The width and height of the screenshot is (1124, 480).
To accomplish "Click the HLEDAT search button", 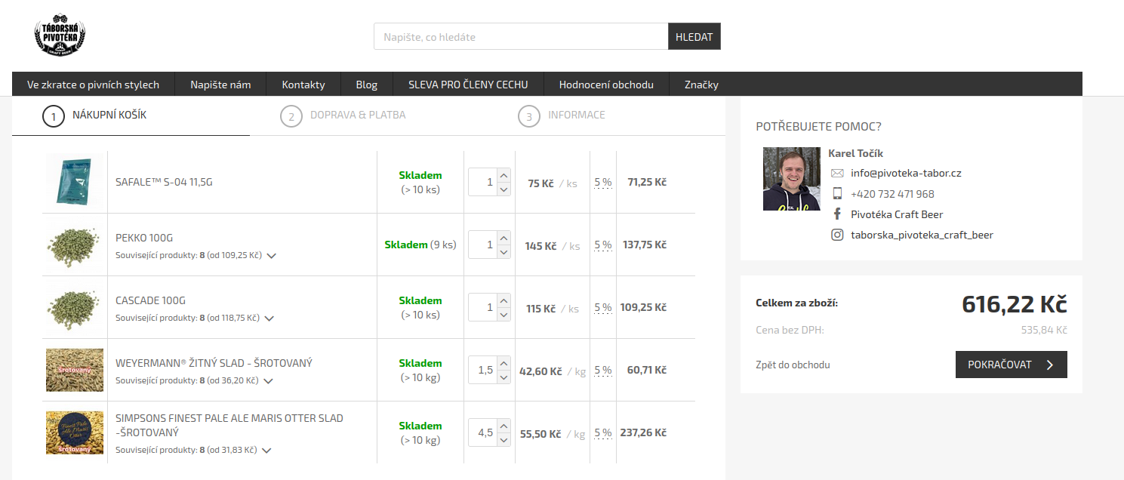I will 694,36.
